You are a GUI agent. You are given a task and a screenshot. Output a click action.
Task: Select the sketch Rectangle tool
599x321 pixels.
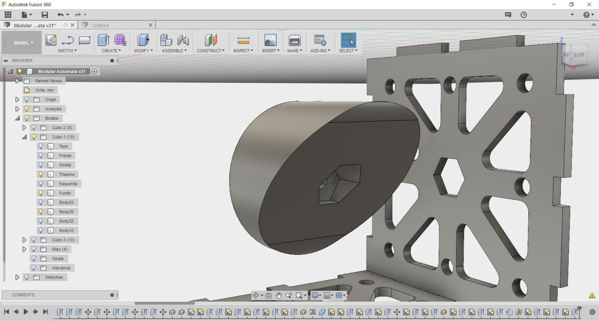[x=85, y=40]
